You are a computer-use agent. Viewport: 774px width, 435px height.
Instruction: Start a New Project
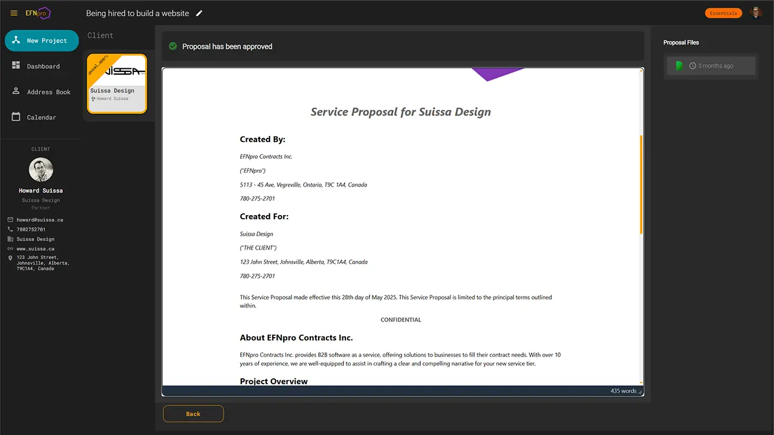42,40
